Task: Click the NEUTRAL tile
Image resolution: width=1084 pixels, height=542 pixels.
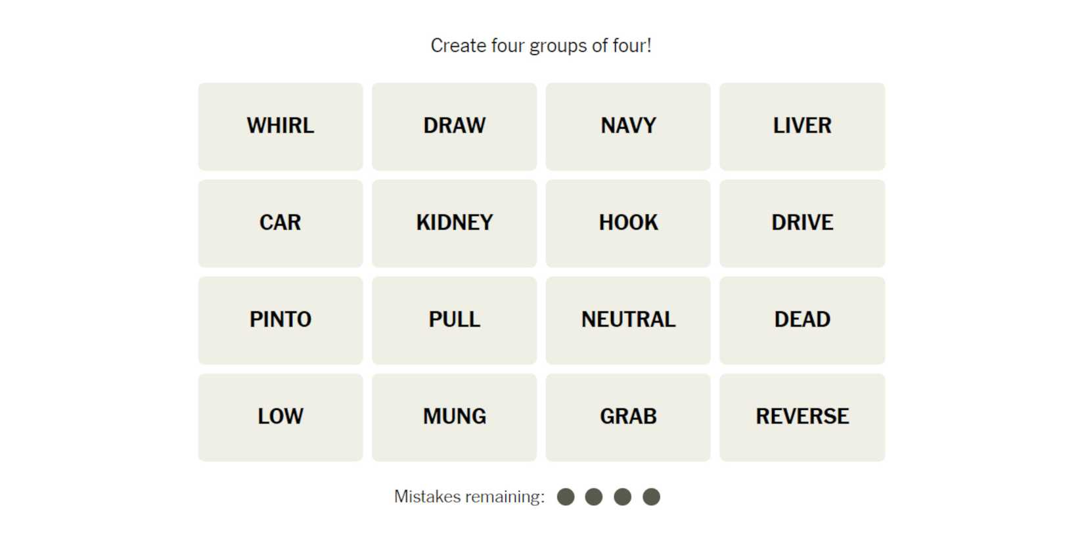Action: coord(628,320)
